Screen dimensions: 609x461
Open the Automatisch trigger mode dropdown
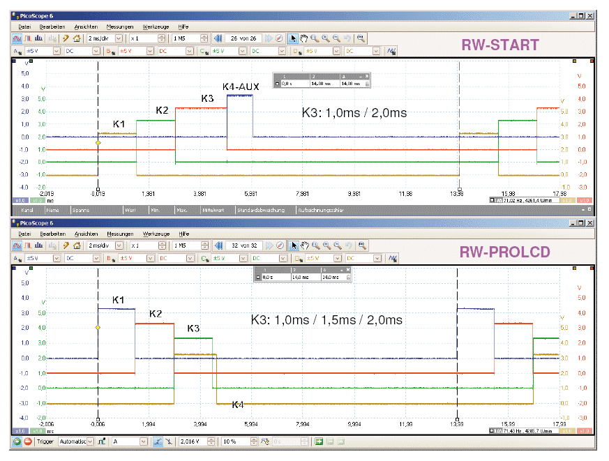coord(91,441)
